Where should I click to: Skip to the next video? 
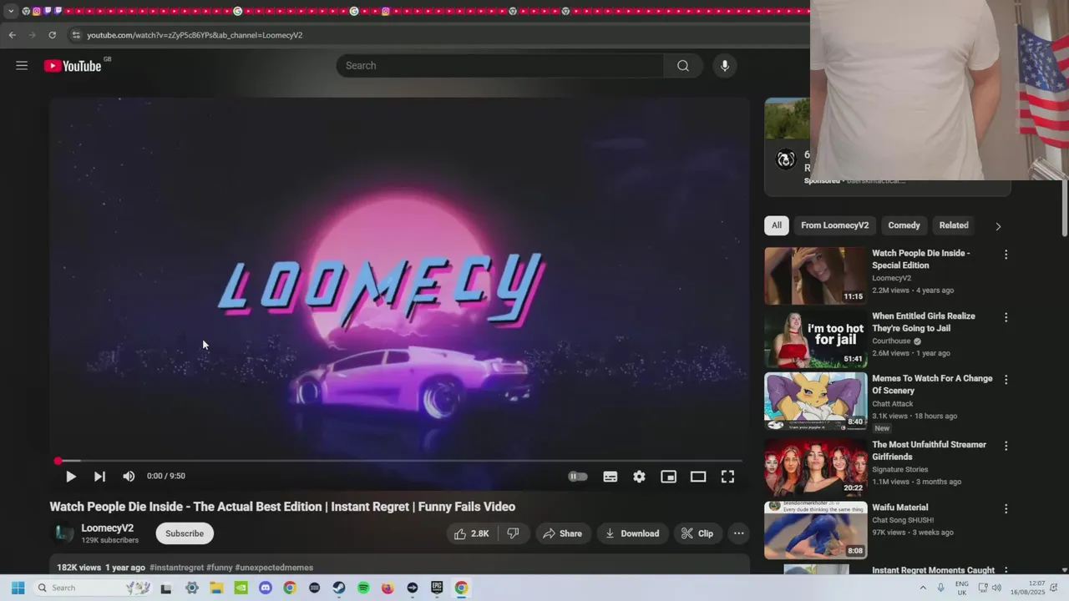tap(99, 476)
